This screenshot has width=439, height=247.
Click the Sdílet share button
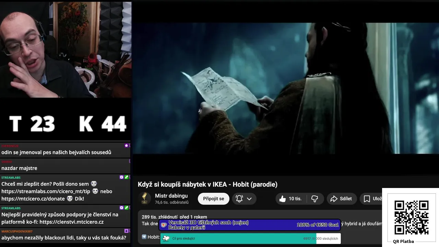tap(341, 199)
